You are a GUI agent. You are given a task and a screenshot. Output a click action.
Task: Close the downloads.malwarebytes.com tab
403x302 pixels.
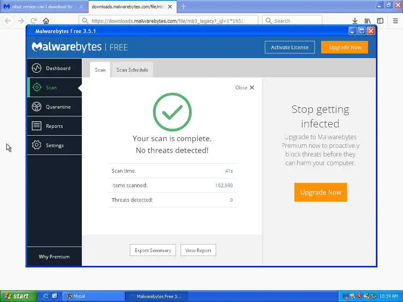point(170,7)
